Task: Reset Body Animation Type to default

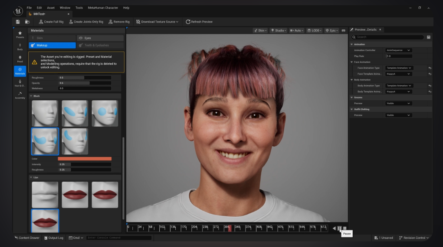Action: point(430,86)
